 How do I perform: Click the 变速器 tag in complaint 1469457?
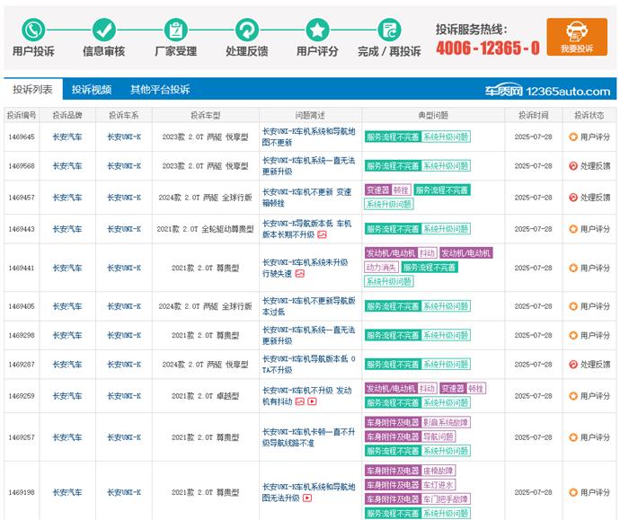click(x=377, y=190)
